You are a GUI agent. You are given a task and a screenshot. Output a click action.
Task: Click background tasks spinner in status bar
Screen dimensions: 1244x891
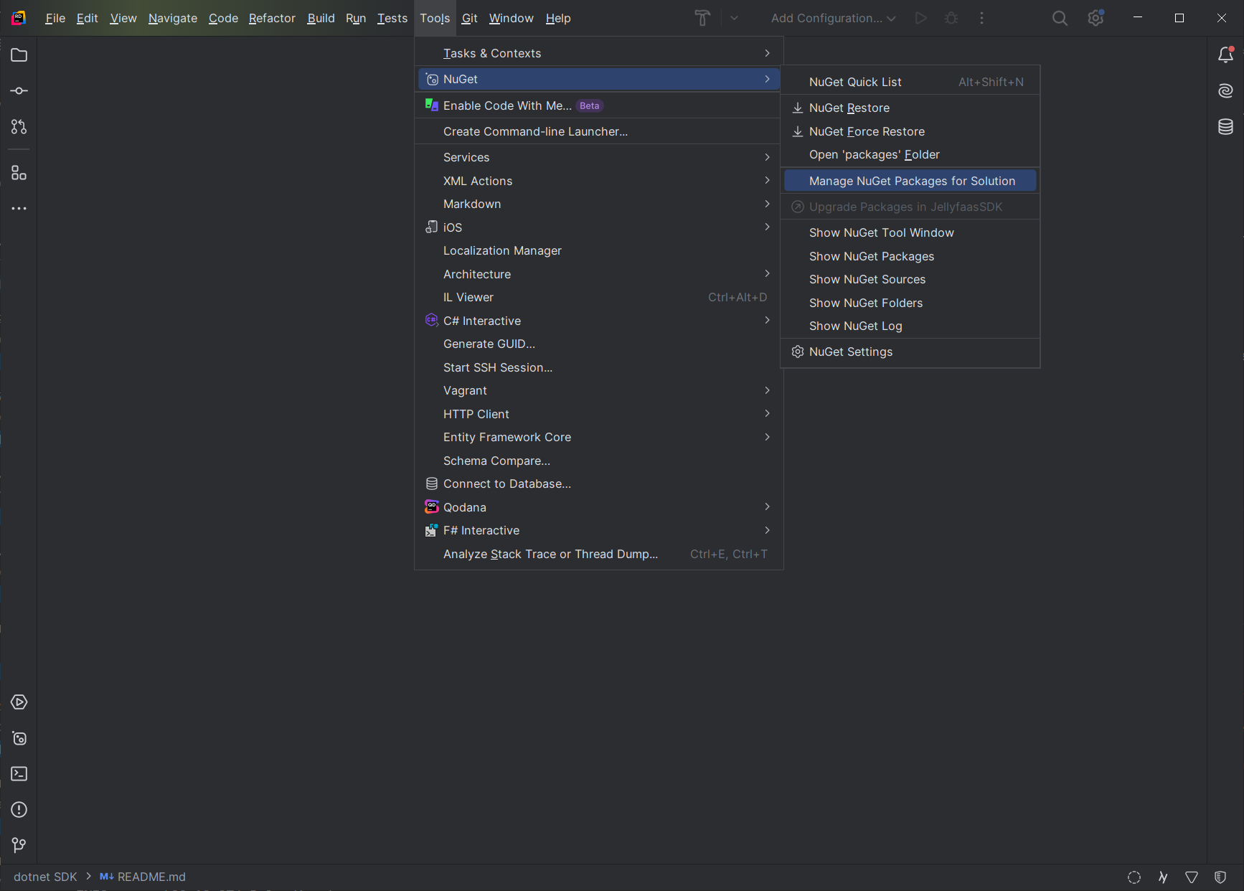(1134, 877)
